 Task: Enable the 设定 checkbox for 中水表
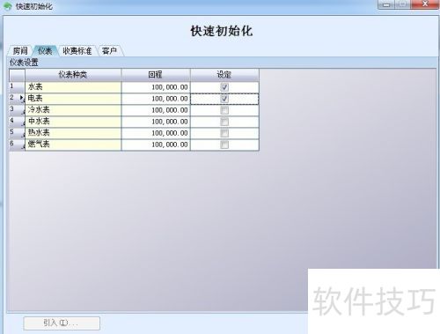click(224, 122)
